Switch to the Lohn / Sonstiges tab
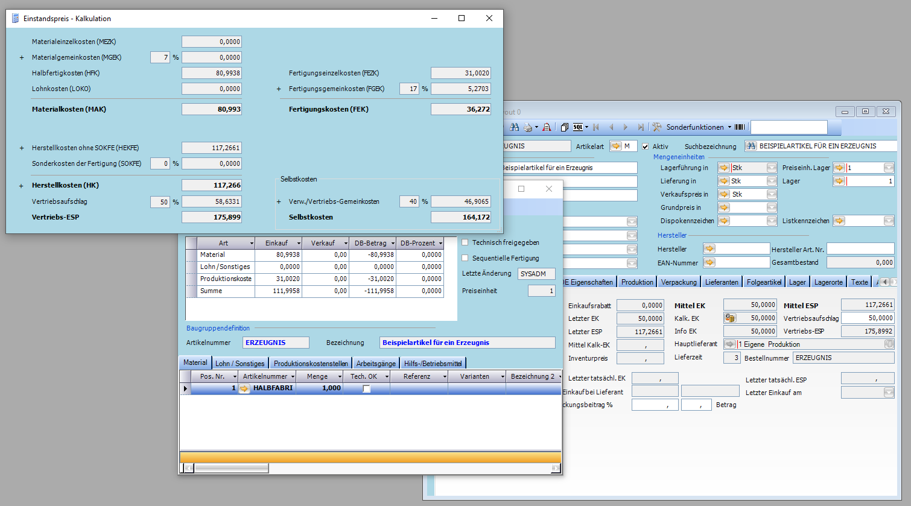This screenshot has width=911, height=506. coord(240,363)
